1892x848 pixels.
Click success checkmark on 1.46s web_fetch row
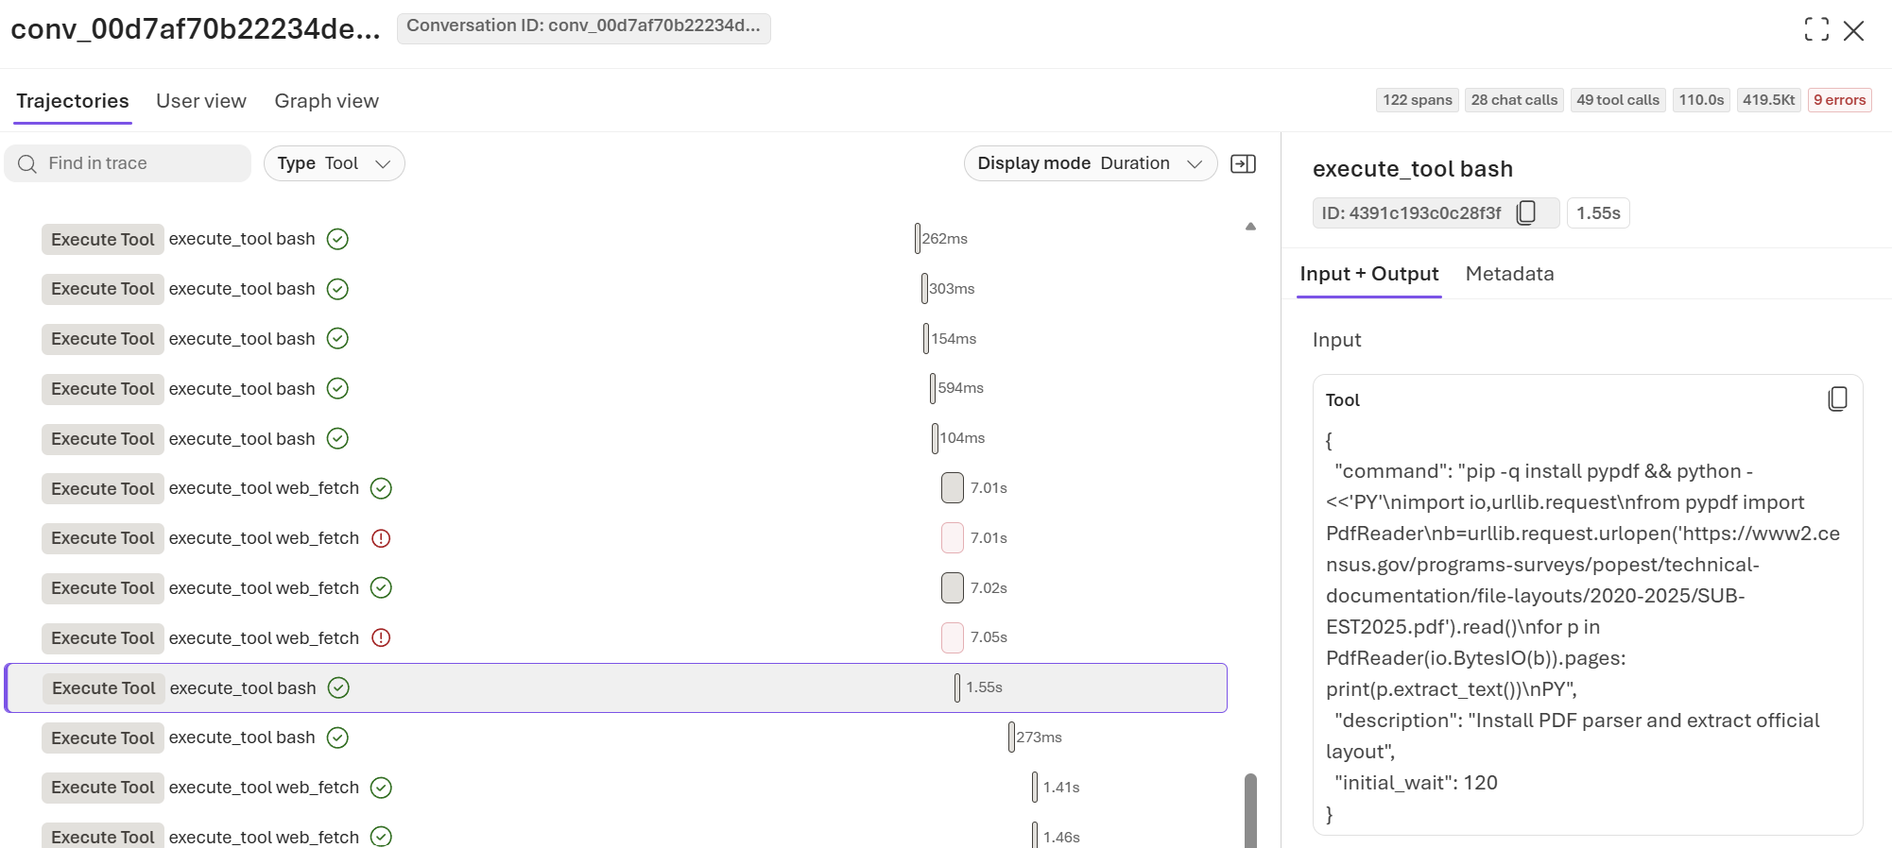coord(381,837)
